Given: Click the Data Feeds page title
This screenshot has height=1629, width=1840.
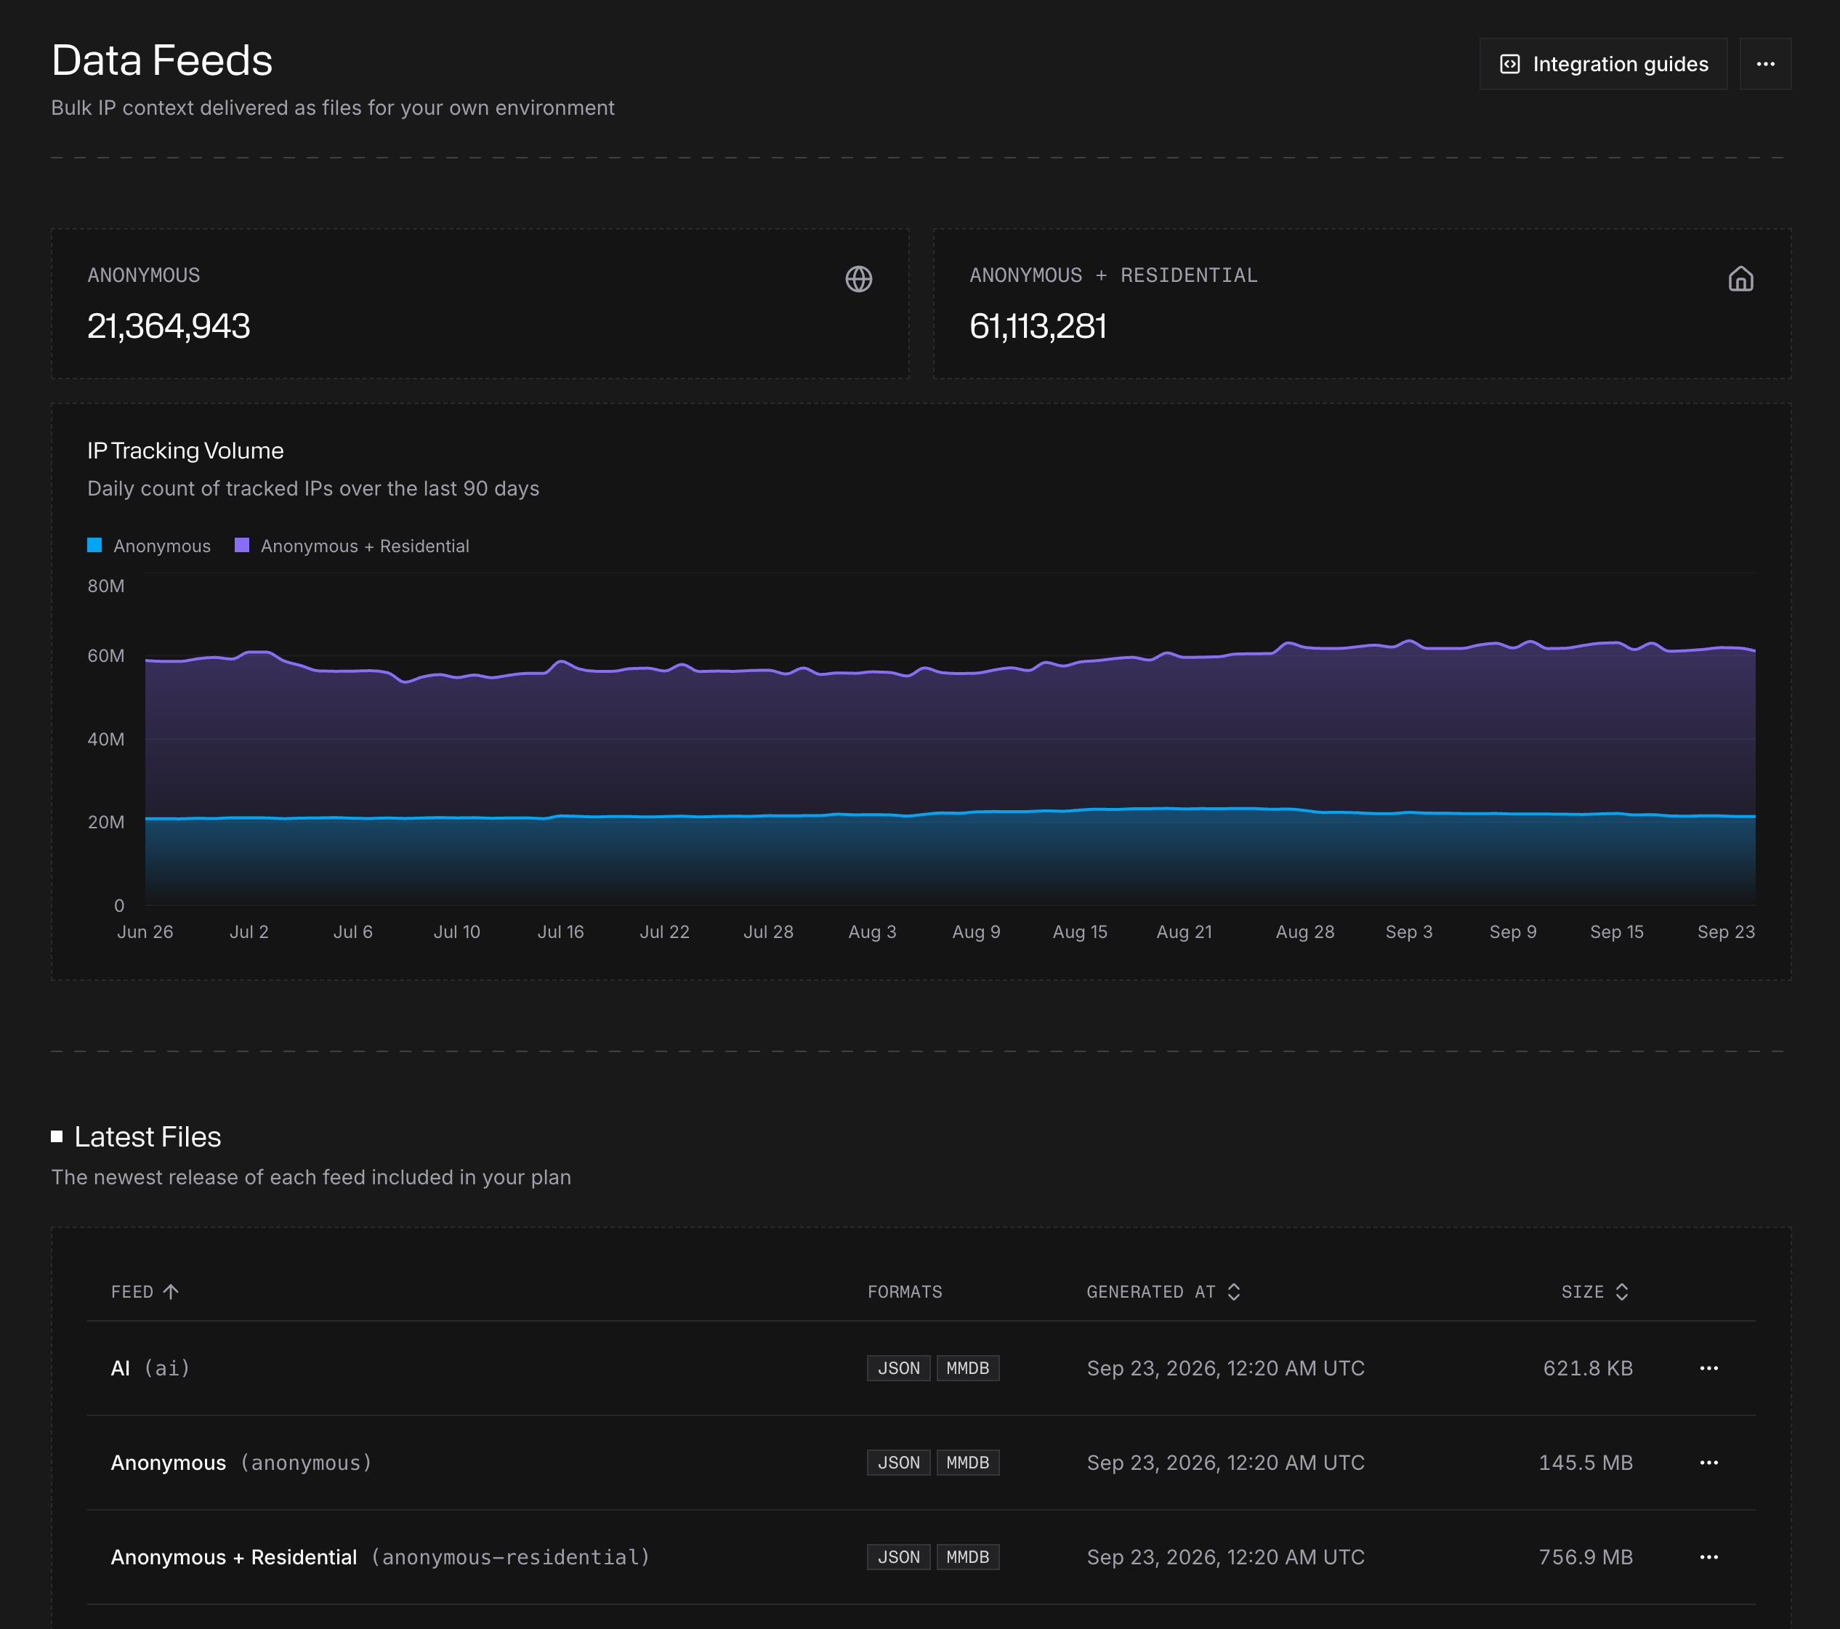Looking at the screenshot, I should coord(162,60).
